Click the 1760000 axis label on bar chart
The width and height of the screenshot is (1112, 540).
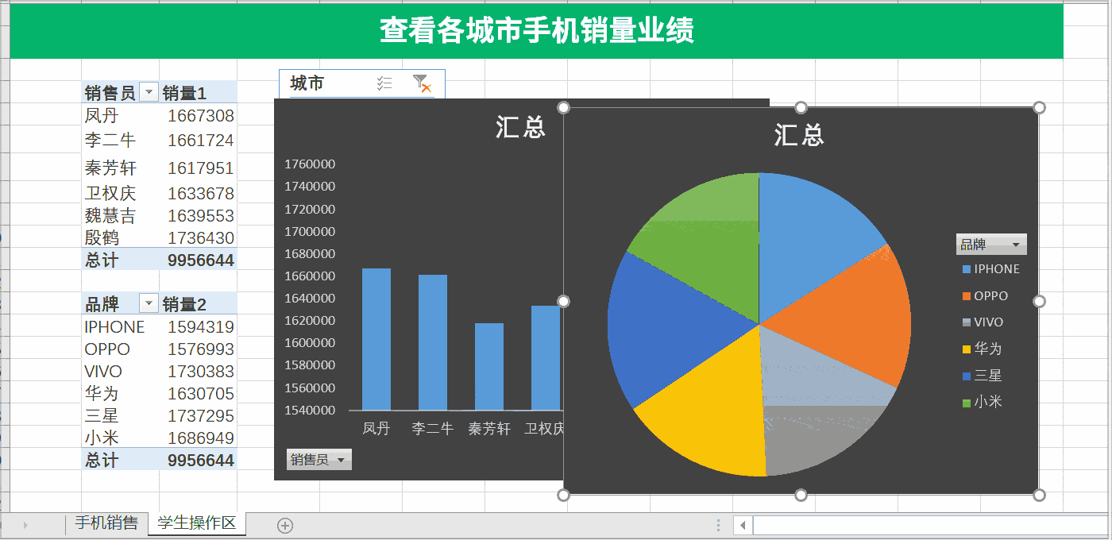pos(309,164)
